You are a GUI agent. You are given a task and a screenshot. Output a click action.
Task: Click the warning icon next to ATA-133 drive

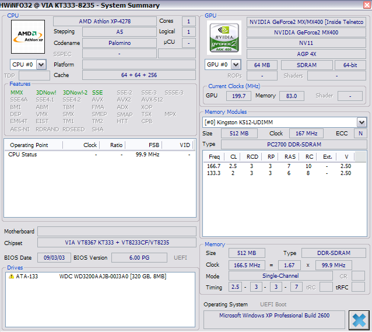pyautogui.click(x=11, y=276)
